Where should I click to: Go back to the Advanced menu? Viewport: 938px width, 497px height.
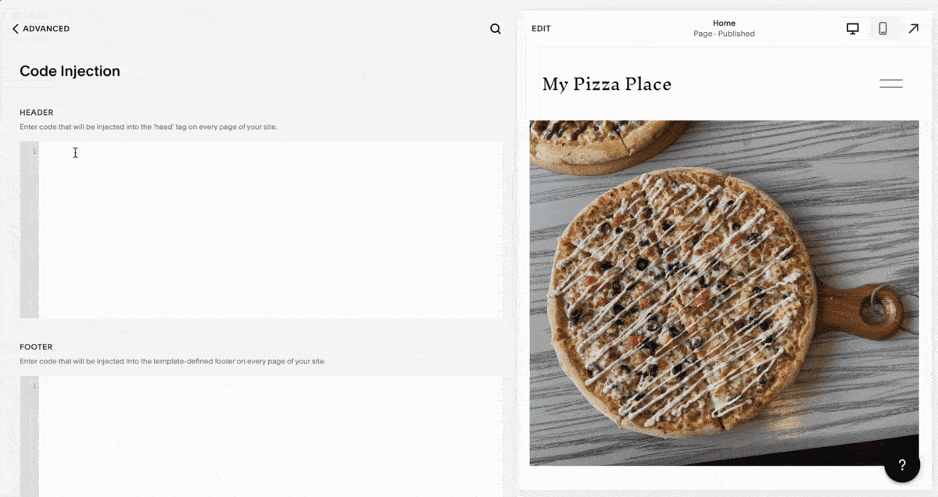coord(41,29)
